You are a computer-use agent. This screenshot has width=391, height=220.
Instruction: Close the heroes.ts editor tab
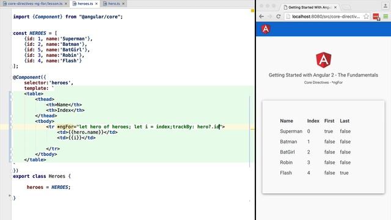(97, 4)
